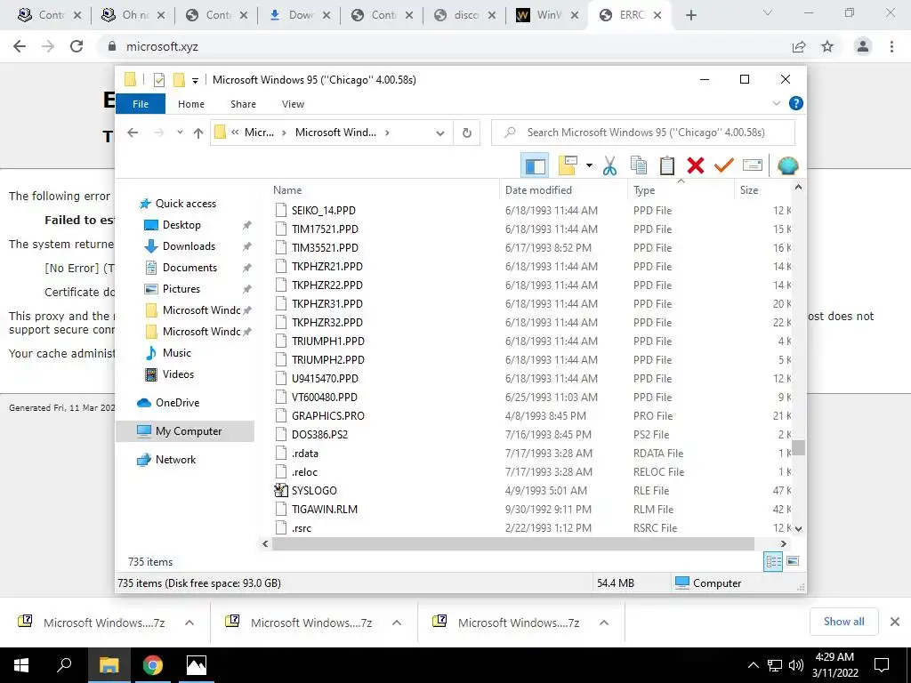Open a new Chrome tab
The height and width of the screenshot is (683, 911).
click(690, 15)
